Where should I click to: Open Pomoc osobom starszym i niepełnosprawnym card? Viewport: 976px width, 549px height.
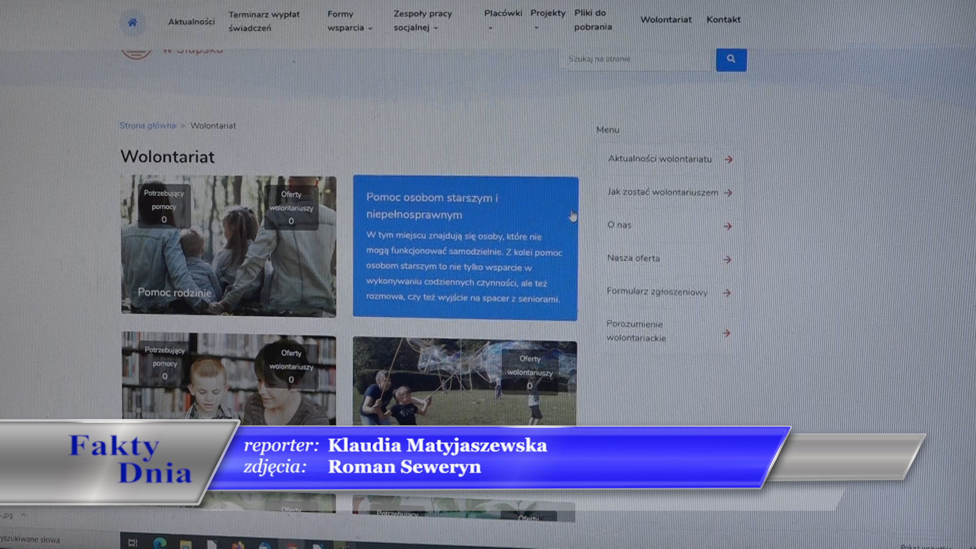tap(465, 248)
